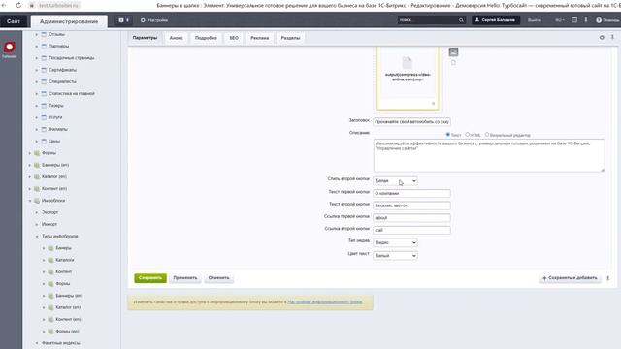Click the small menu icon in file preview corner
The height and width of the screenshot is (349, 621).
433,104
